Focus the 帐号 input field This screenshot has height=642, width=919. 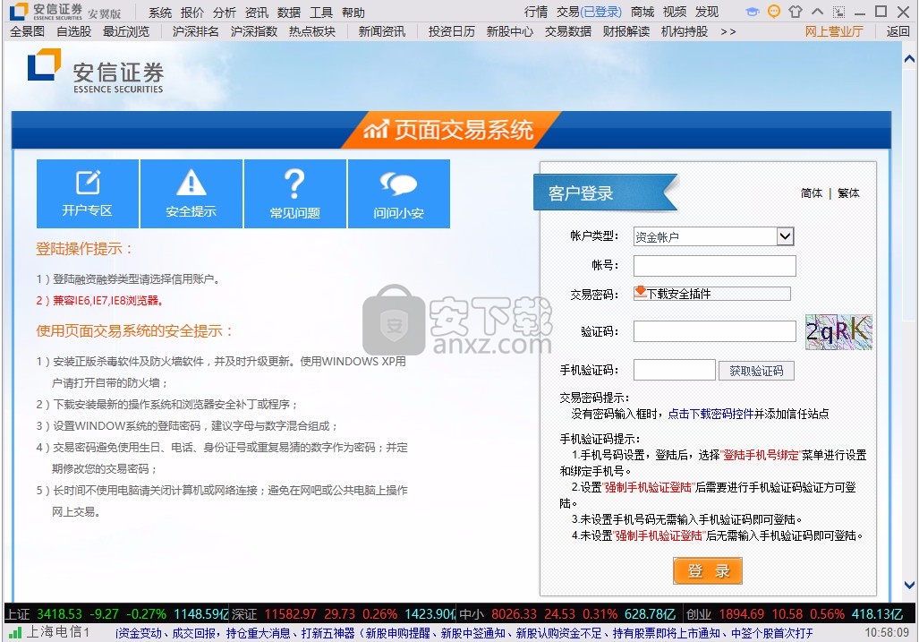click(x=714, y=266)
